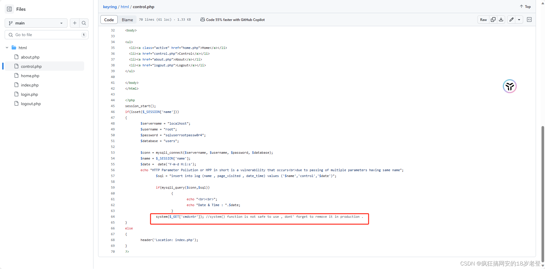This screenshot has width=545, height=269.
Task: Open control.php in file tree
Action: click(31, 66)
